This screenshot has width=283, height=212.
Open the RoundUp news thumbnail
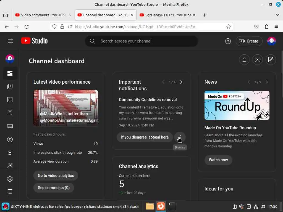point(237,105)
